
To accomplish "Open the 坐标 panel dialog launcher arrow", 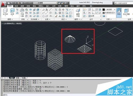I will [101, 19].
